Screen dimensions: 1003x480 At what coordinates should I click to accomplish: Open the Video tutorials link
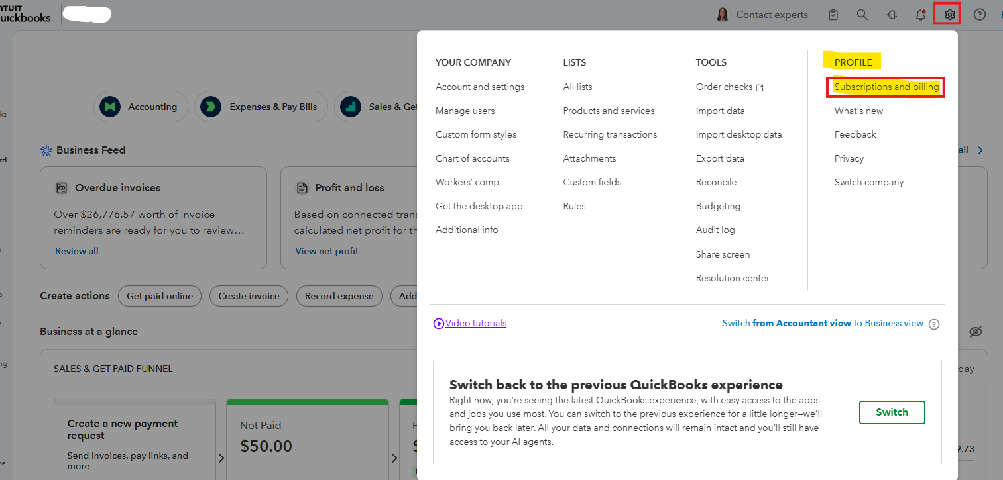[x=475, y=324]
